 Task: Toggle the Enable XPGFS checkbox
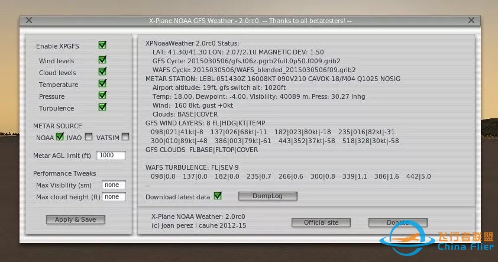point(102,45)
